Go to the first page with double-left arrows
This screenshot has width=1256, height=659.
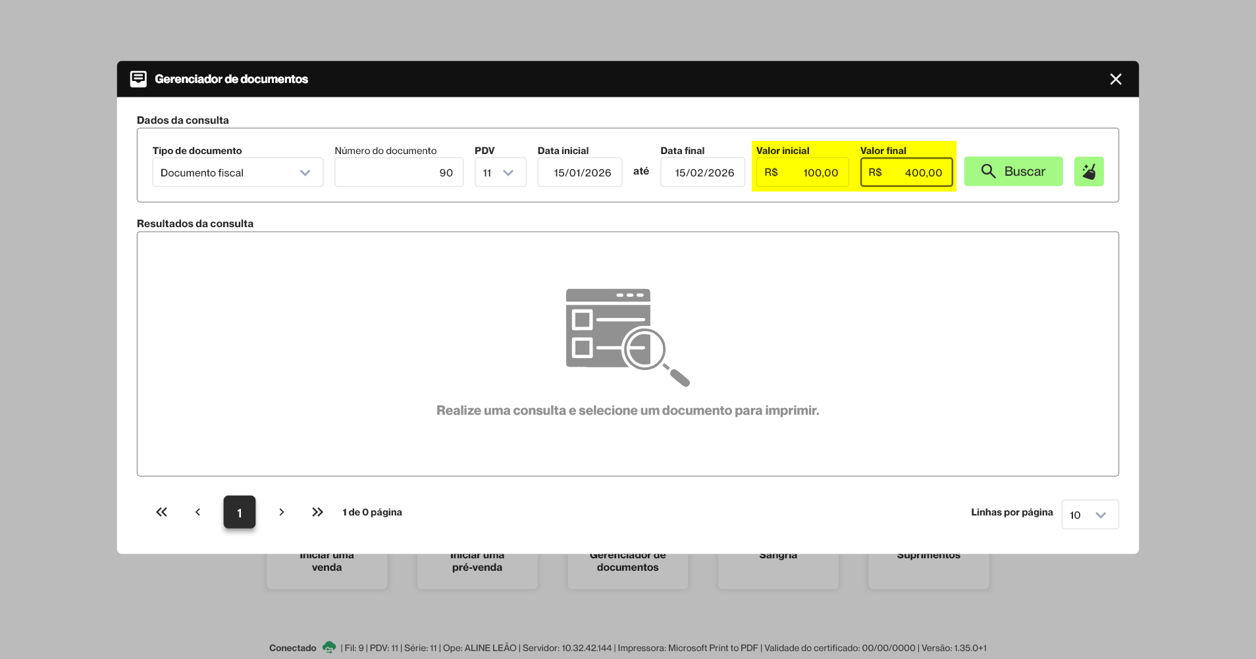point(161,512)
